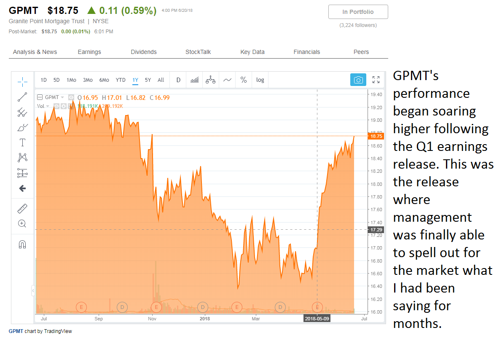Toggle log scale on chart
This screenshot has width=494, height=341.
click(x=260, y=80)
